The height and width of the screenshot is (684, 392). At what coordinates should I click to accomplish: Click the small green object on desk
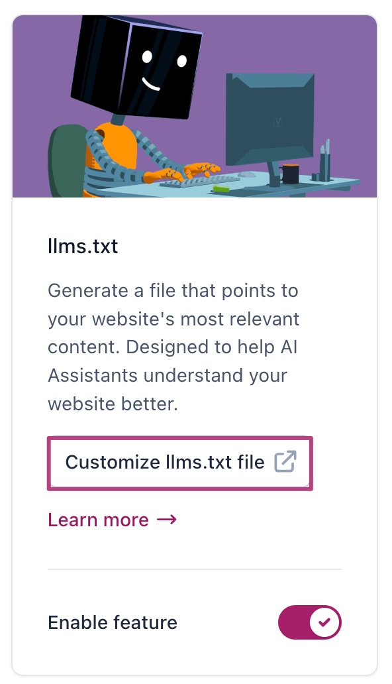click(x=221, y=188)
